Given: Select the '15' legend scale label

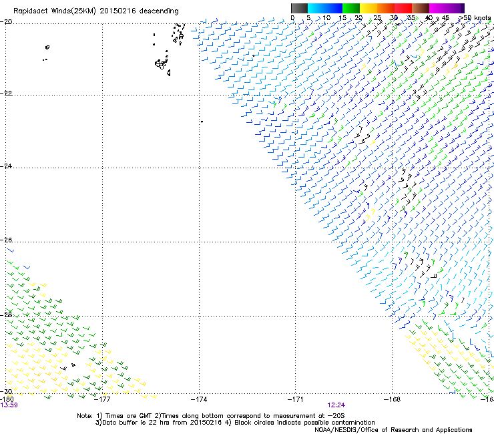Looking at the screenshot, I should coord(342,18).
